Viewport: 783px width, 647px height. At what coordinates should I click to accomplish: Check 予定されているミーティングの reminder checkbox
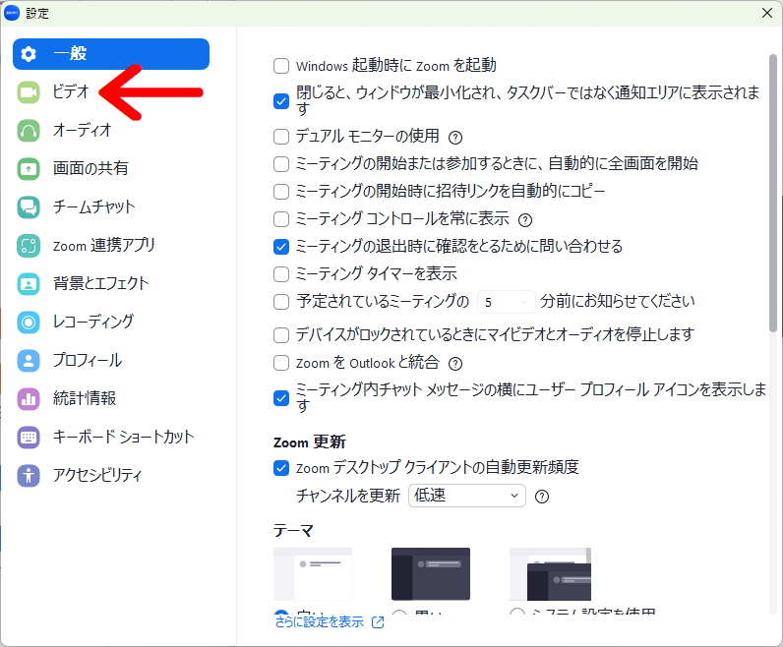[x=281, y=302]
